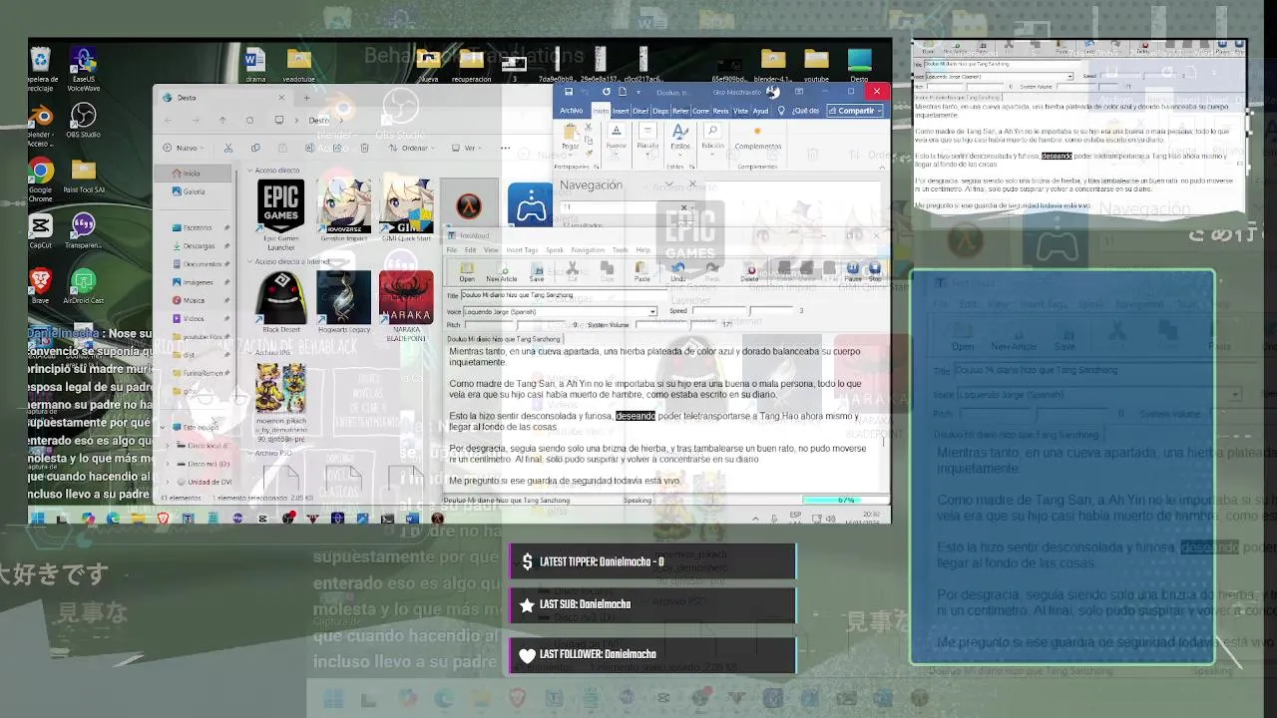Open the Estilos styles gallery in Word

(680, 137)
